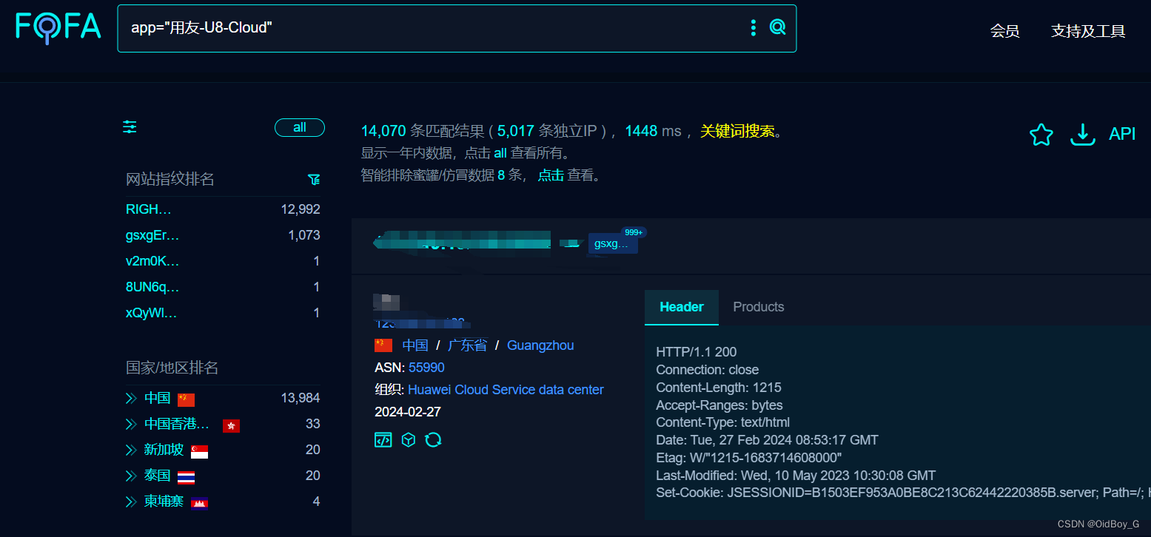Click the 柬埔寨 country ranking label
The width and height of the screenshot is (1151, 537).
coord(164,501)
